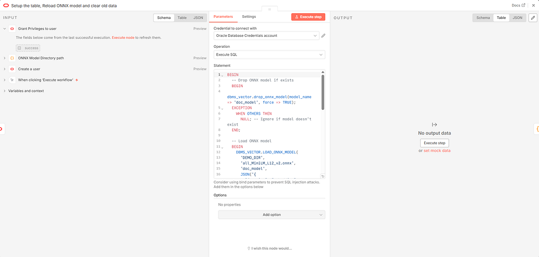Expand the Create a user row
The height and width of the screenshot is (257, 539).
(4, 69)
